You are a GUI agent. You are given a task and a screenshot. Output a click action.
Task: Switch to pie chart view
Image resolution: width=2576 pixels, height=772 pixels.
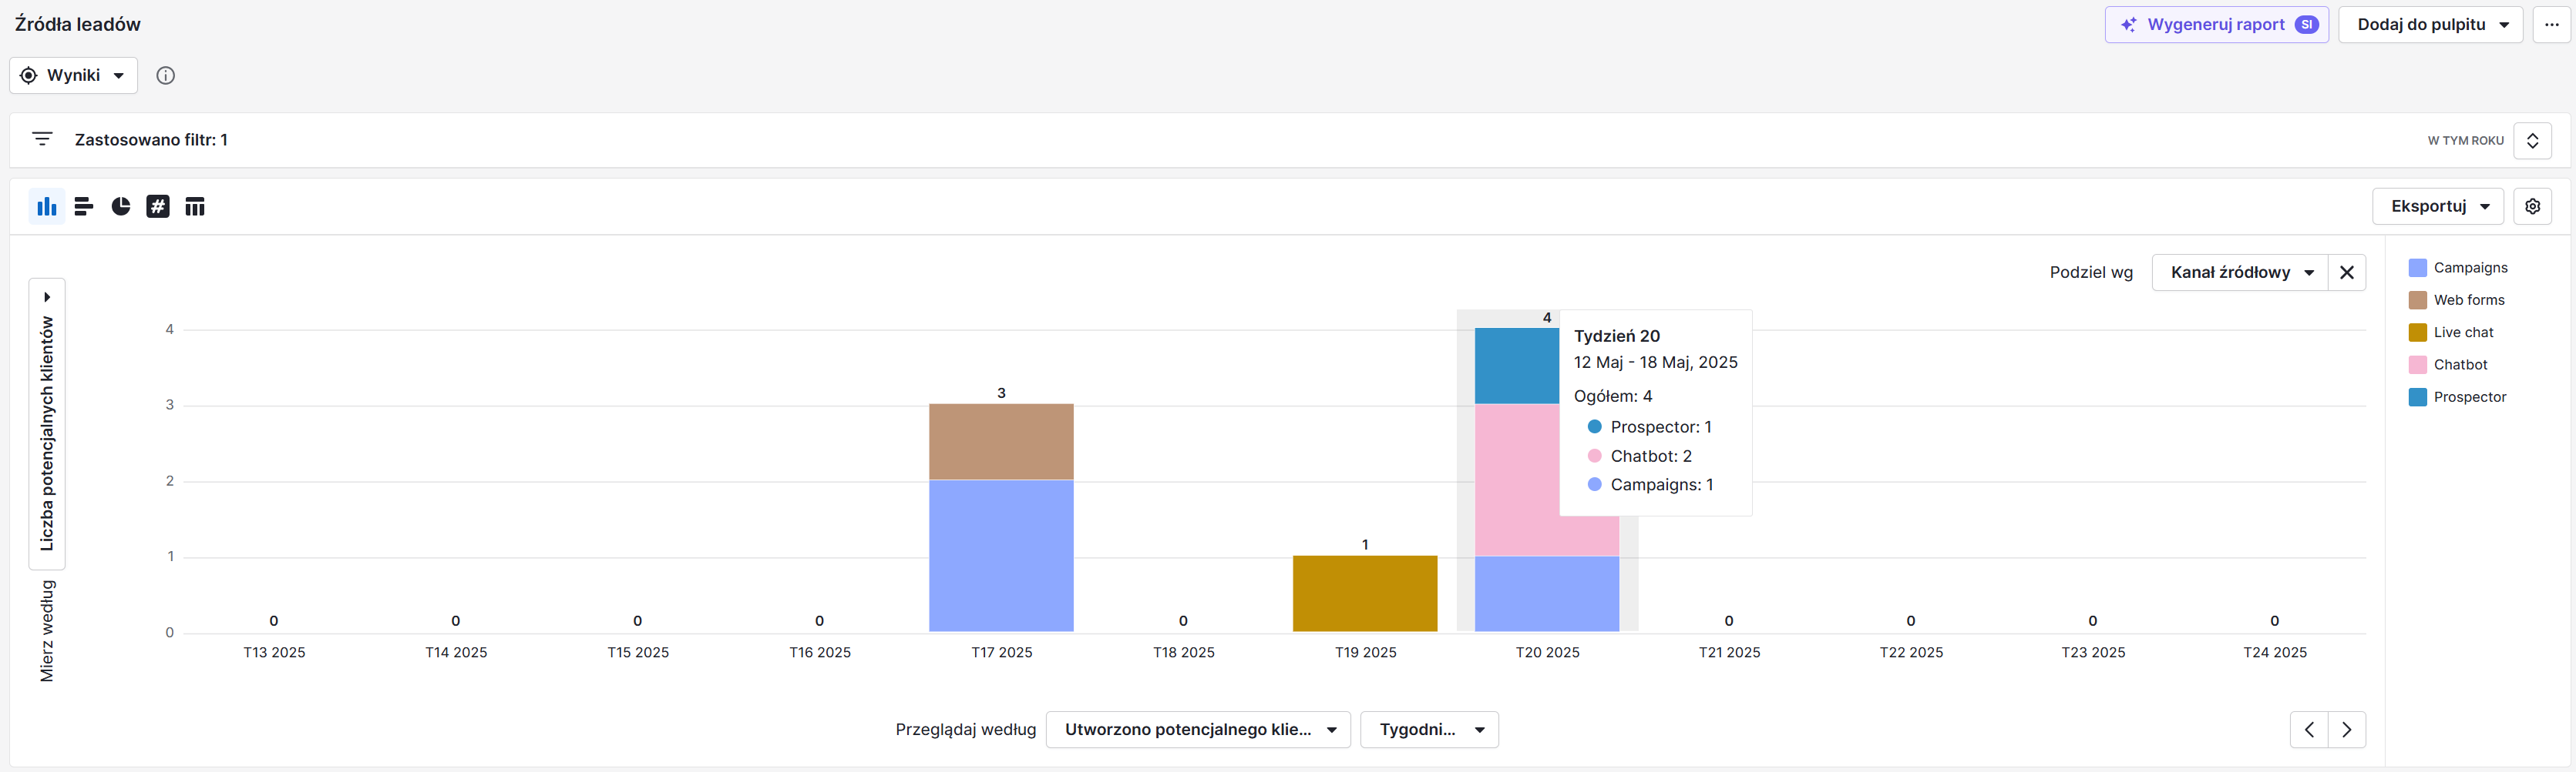click(x=121, y=207)
